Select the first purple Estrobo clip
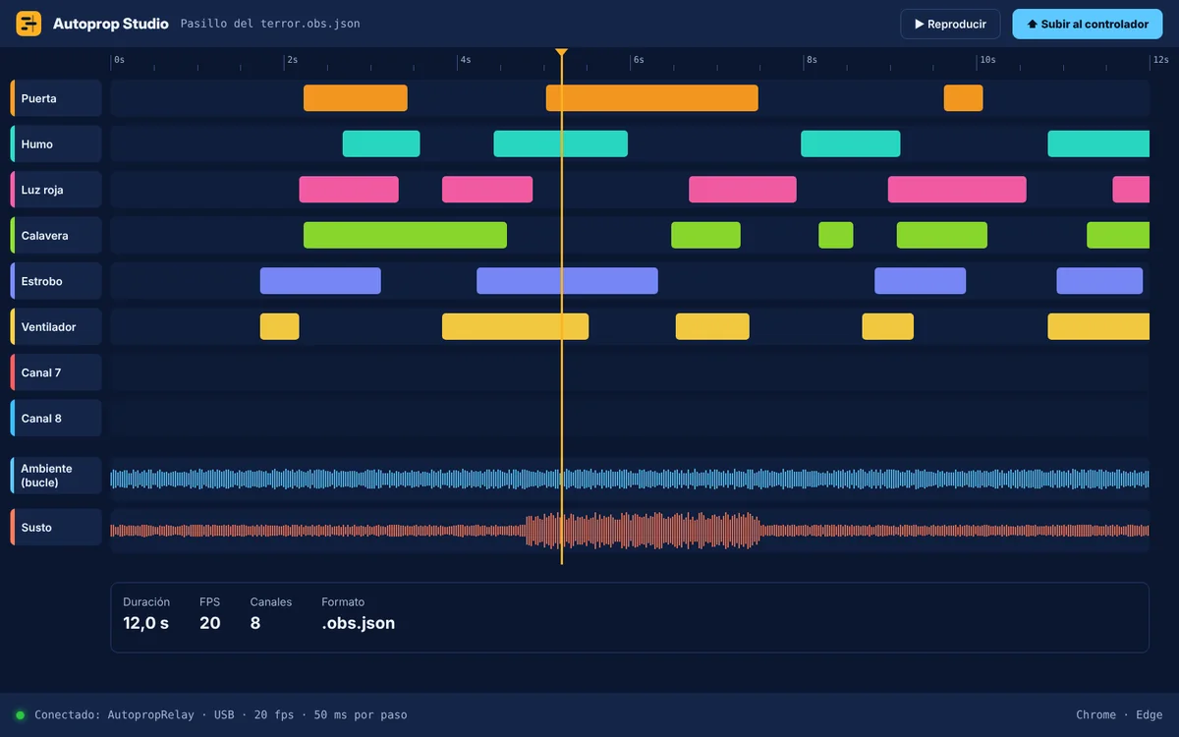The width and height of the screenshot is (1179, 737). [x=320, y=281]
